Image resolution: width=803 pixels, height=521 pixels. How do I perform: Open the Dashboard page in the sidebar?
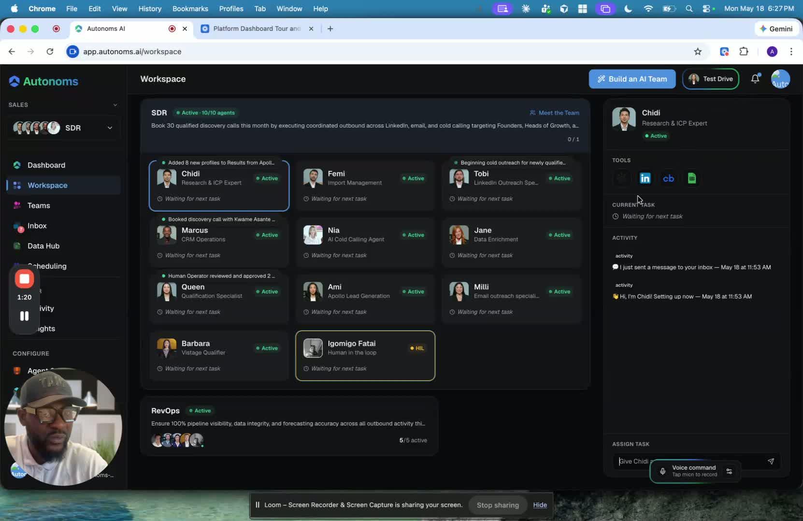(x=46, y=165)
